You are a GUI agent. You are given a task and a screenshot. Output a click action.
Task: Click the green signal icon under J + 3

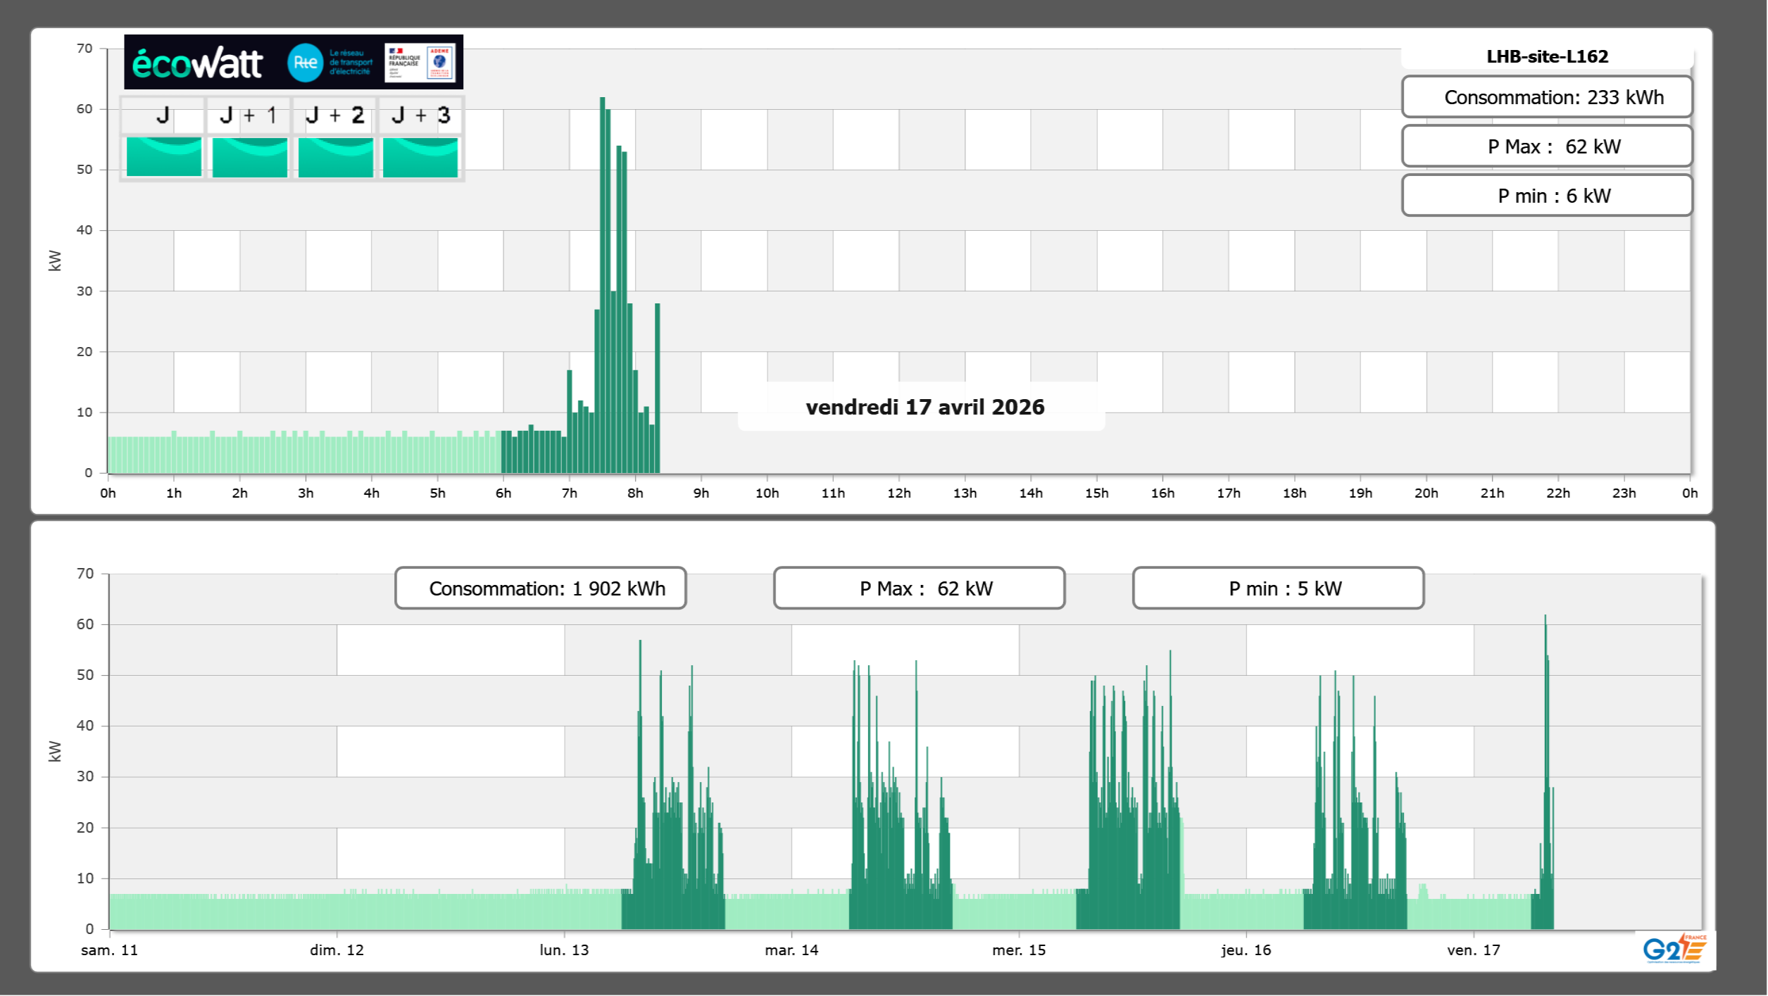coord(420,156)
